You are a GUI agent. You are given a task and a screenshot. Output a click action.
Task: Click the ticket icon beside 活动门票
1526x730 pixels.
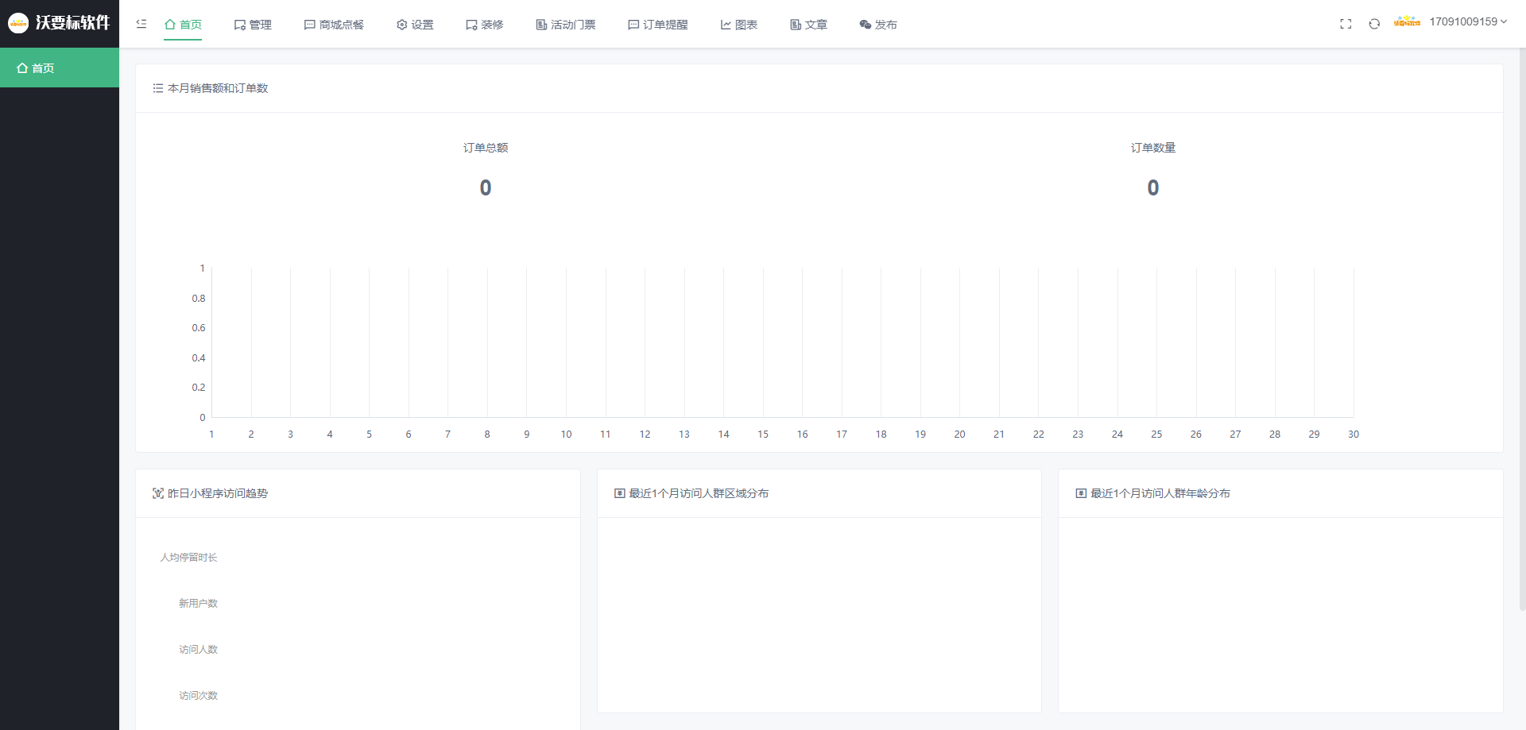541,25
